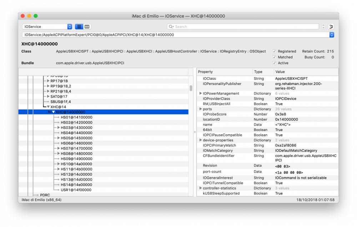The width and height of the screenshot is (357, 227).
Task: Click the tree pane scrollbar thumb
Action: click(x=191, y=88)
